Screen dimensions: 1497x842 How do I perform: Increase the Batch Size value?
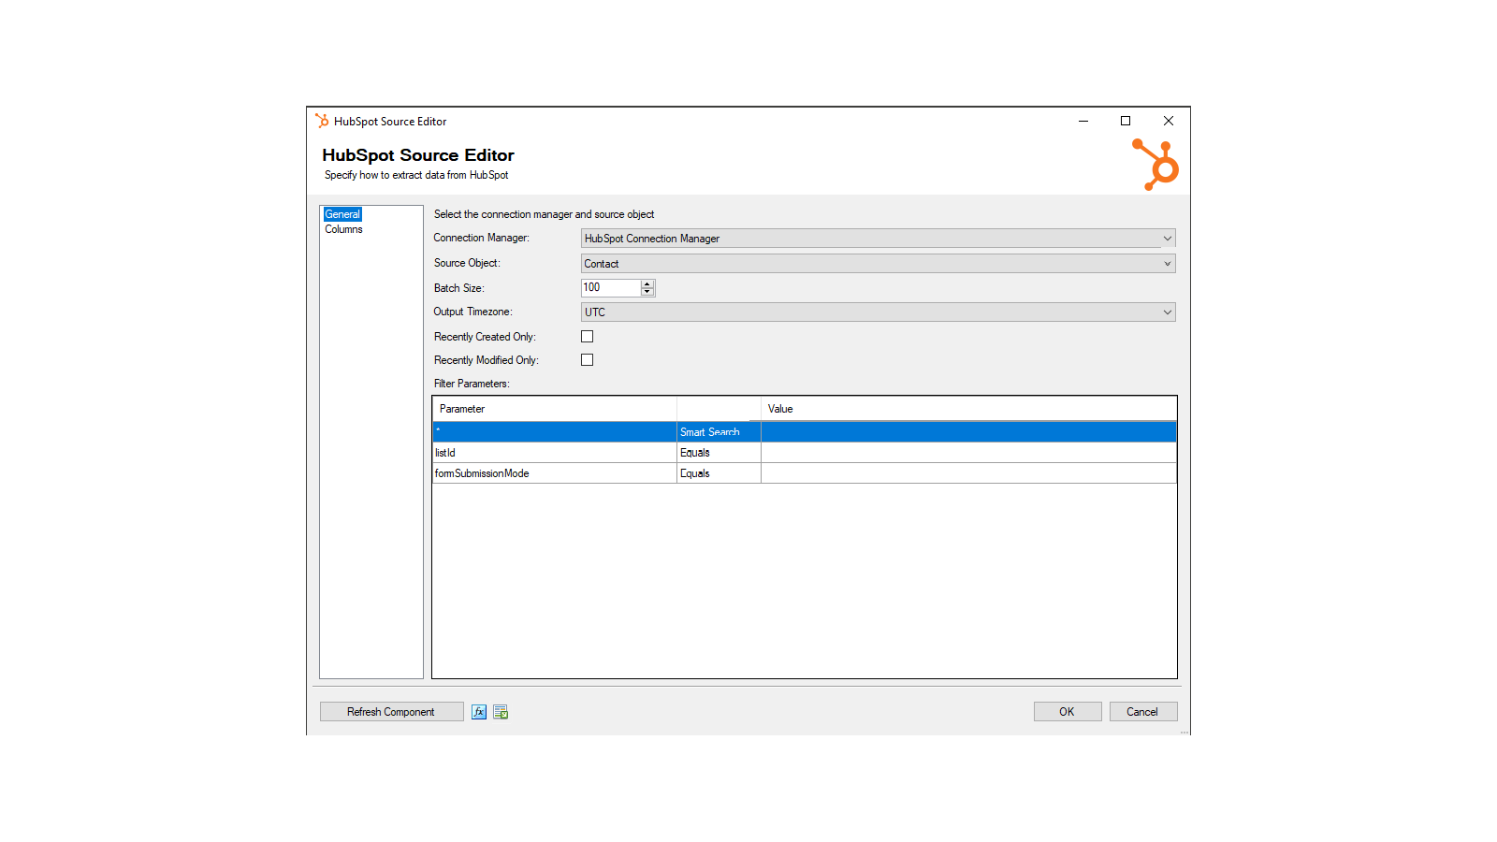[647, 283]
